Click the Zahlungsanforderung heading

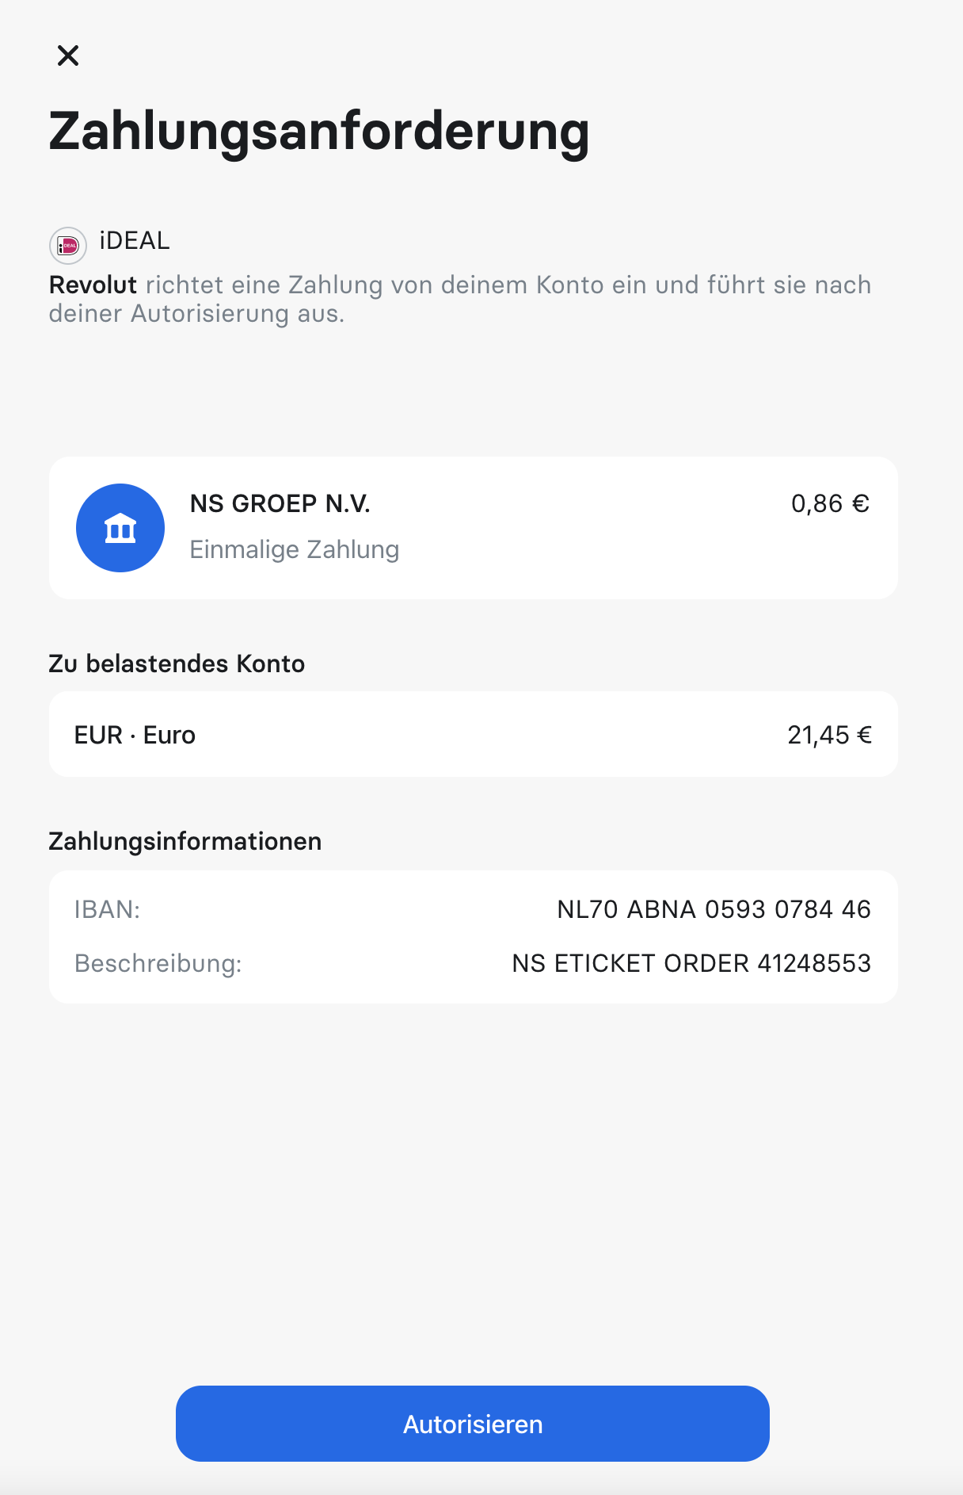pos(319,132)
